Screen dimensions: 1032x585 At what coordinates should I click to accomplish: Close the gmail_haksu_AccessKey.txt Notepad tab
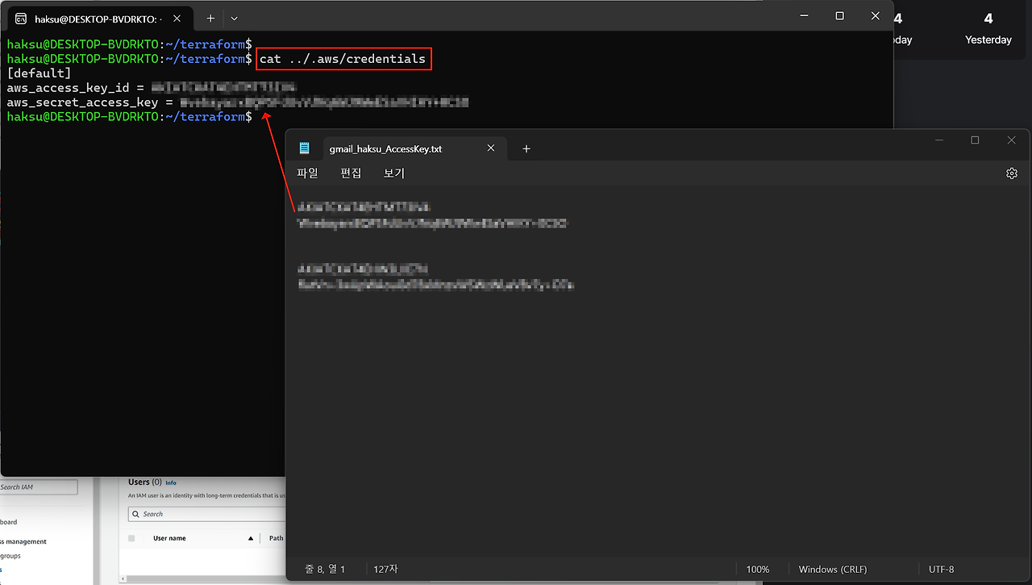(x=491, y=148)
